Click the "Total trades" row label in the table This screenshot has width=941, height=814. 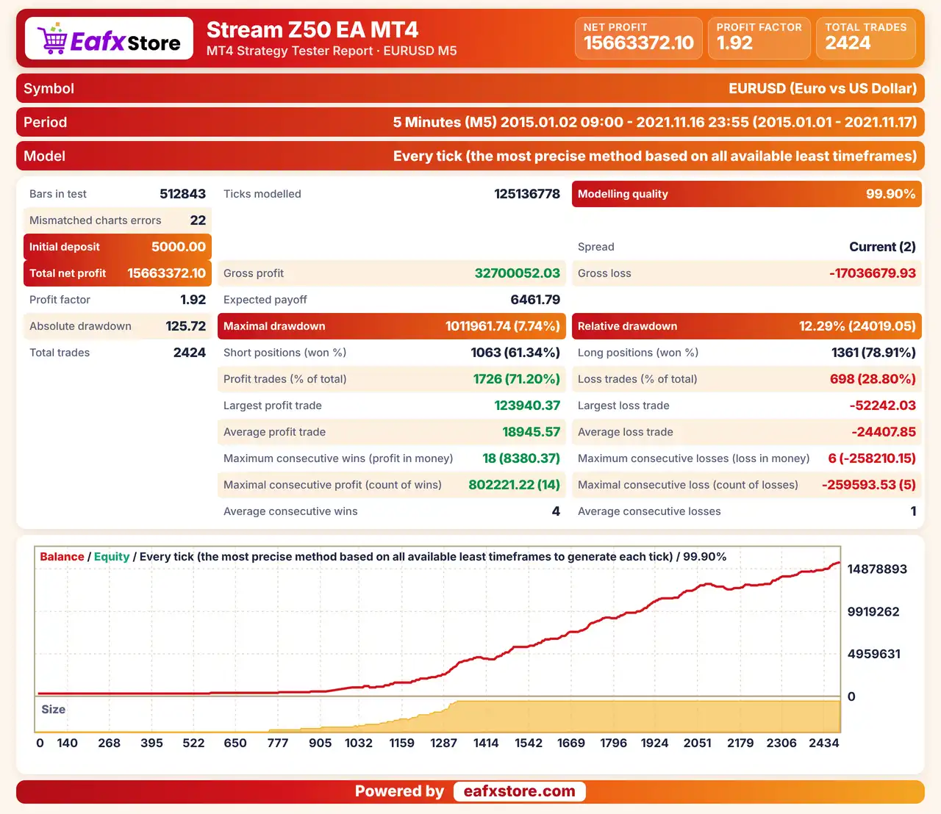point(60,353)
